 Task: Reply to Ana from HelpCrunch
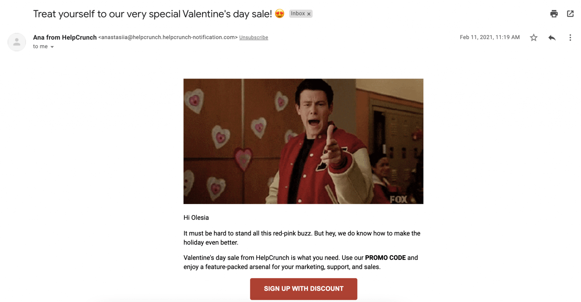[552, 37]
